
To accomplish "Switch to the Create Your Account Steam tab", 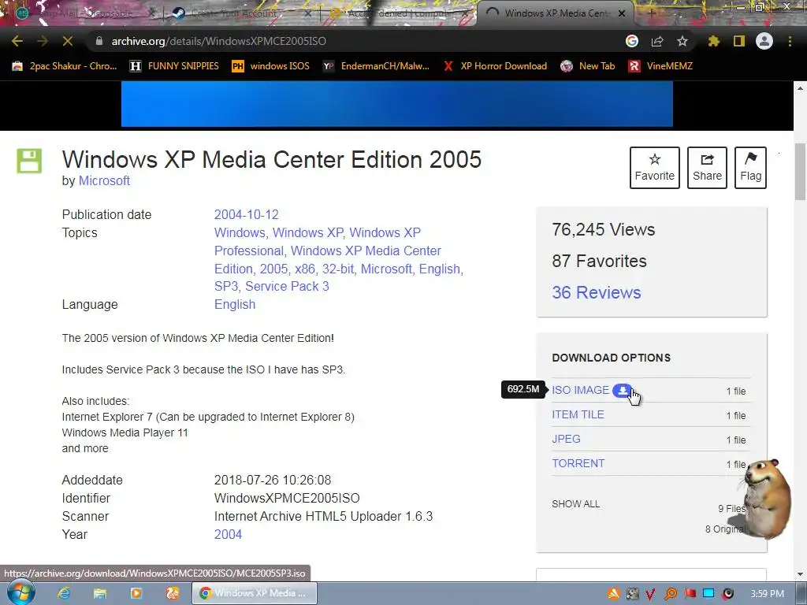I will (x=242, y=13).
